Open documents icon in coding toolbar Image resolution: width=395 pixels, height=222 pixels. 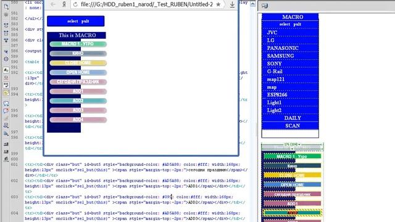6,7
